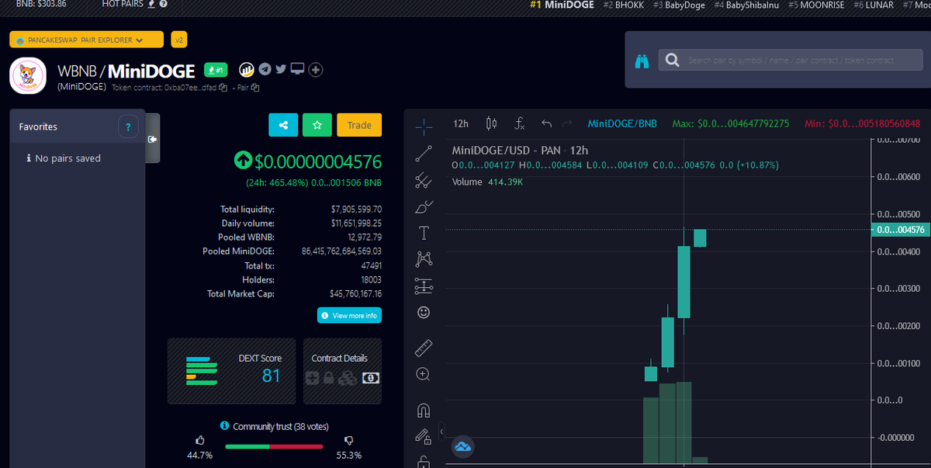Open the fx indicators menu
The width and height of the screenshot is (931, 468).
point(520,123)
